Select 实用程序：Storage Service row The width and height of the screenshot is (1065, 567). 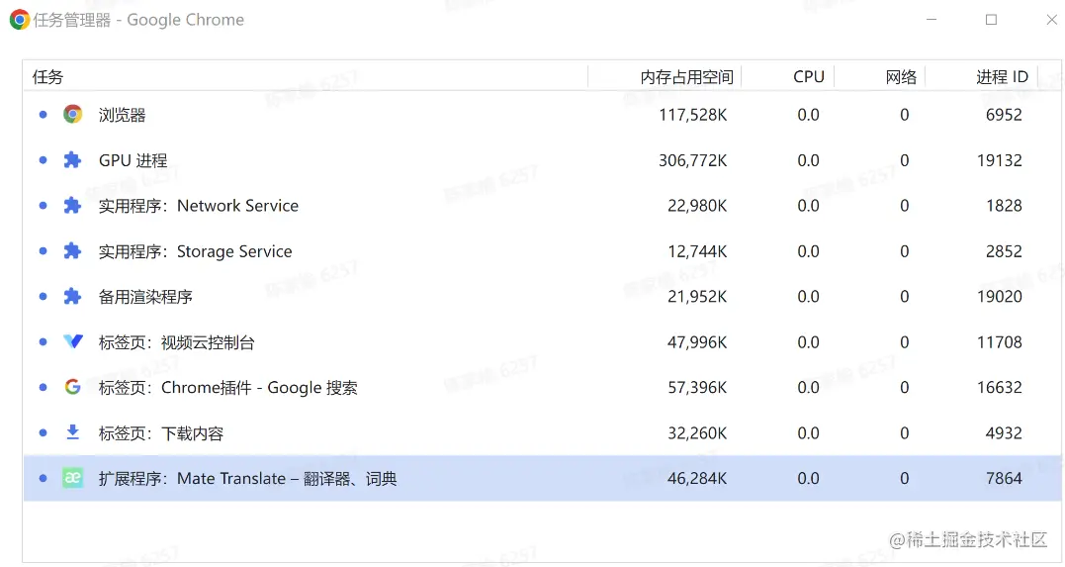click(542, 251)
